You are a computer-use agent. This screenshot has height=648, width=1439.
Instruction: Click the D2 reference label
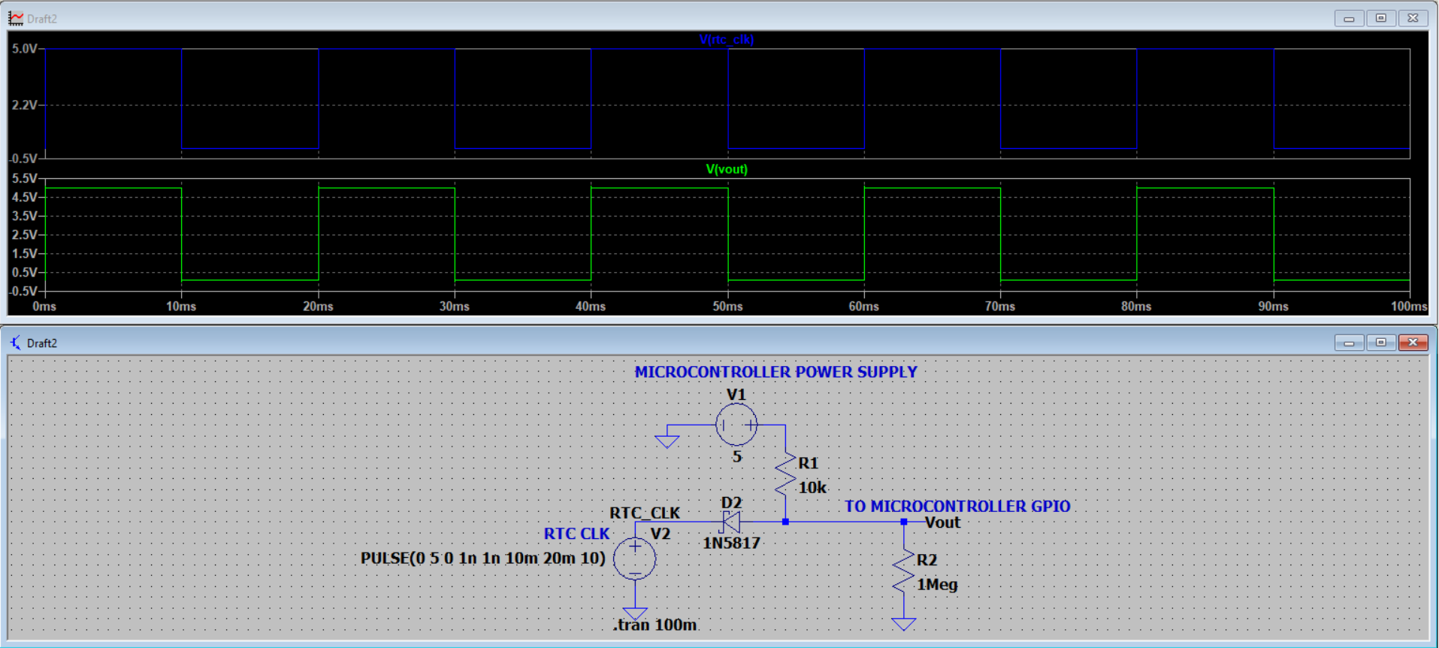pos(731,503)
